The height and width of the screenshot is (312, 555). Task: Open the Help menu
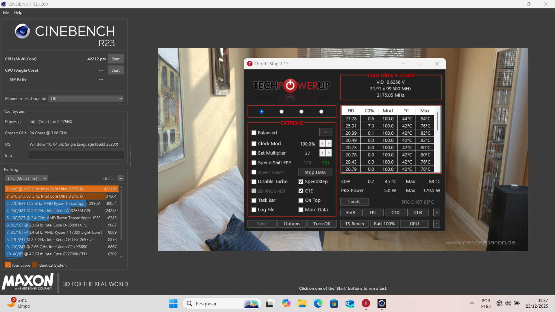(x=18, y=12)
